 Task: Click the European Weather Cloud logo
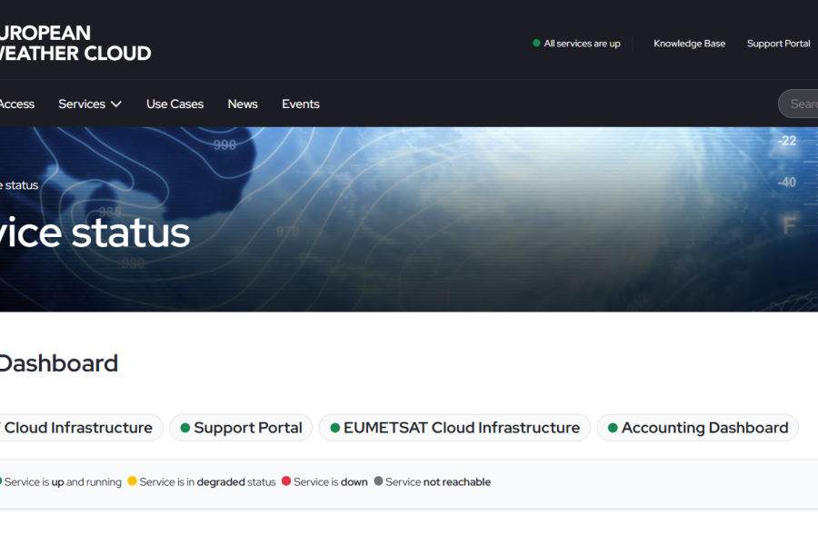[x=75, y=44]
